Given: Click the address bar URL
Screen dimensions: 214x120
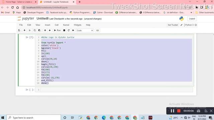Looking at the screenshot, I should [47, 7].
